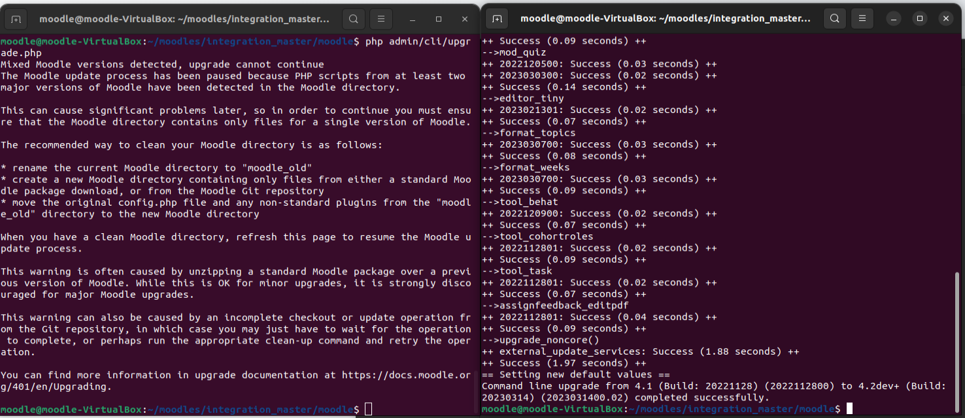Open hamburger menu in left terminal window
Image resolution: width=965 pixels, height=418 pixels.
[381, 18]
